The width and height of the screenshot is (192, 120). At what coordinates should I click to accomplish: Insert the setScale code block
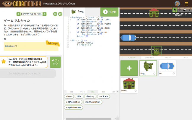[x=103, y=96]
